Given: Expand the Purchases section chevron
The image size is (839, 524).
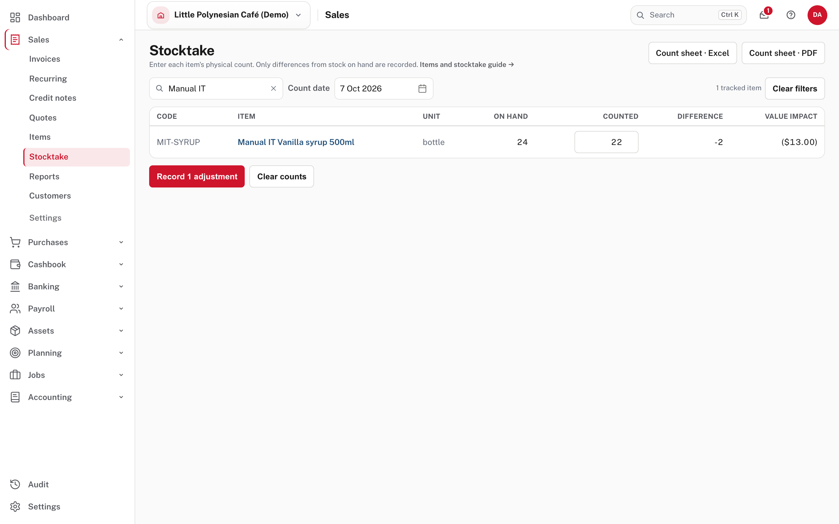Looking at the screenshot, I should (121, 242).
